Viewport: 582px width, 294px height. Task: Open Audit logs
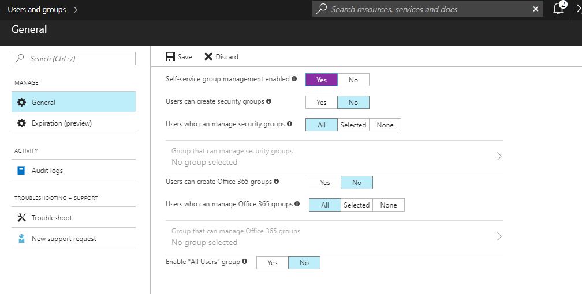click(73, 170)
